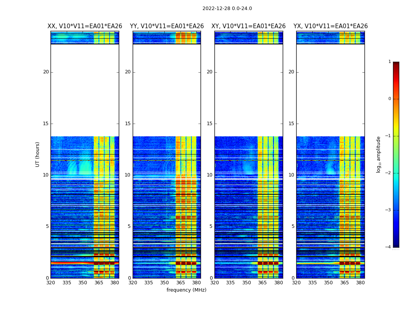The image size is (405, 309).
Task: Click the date title 2022-12-28 0.0-24.0
Action: coord(227,8)
